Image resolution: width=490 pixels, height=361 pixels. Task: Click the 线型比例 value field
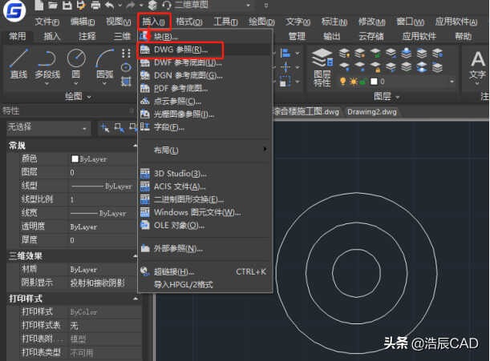point(102,199)
